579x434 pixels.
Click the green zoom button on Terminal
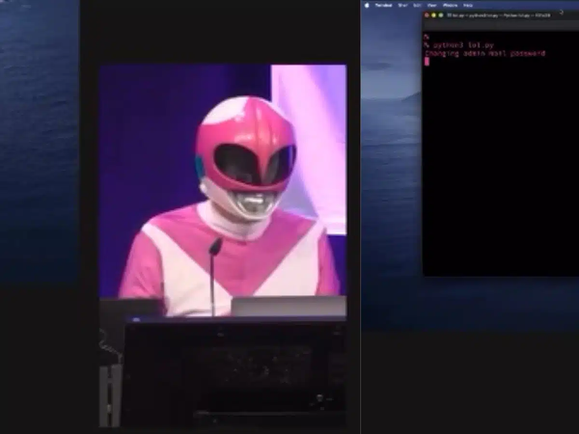point(441,15)
